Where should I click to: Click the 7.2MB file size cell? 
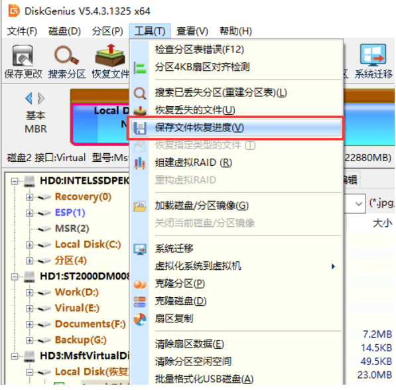pos(377,335)
